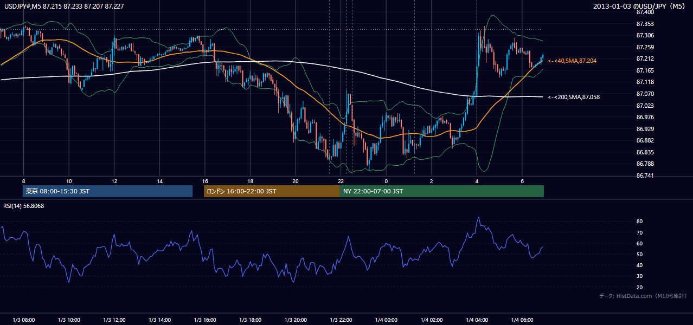Click the 1/3 10:00 date axis label
693x325 pixels.
[x=69, y=320]
